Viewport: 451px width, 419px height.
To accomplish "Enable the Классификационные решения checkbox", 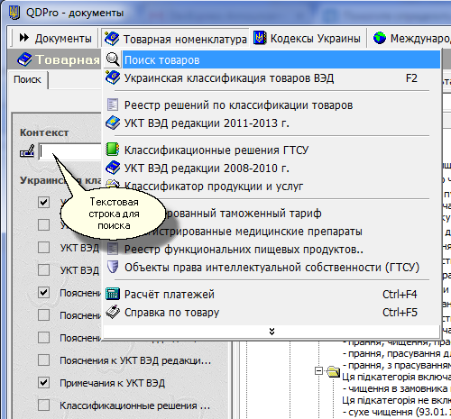I will tap(44, 405).
